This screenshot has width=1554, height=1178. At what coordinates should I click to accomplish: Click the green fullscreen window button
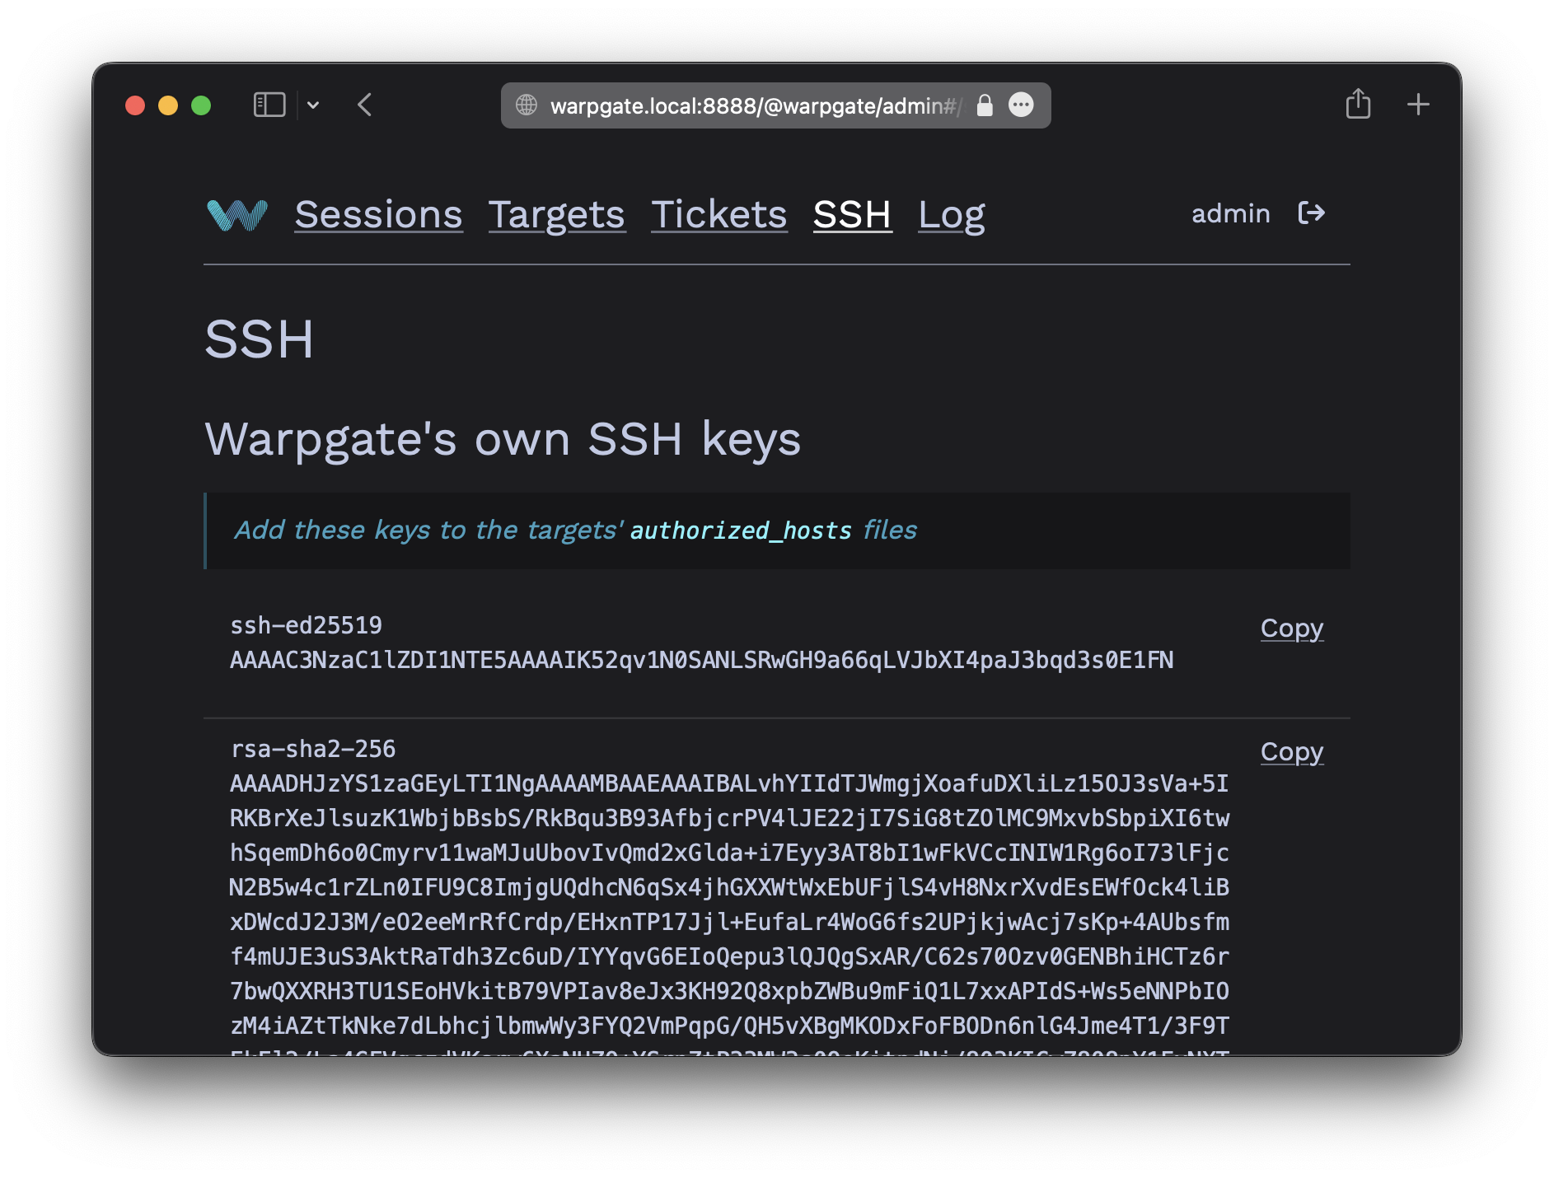(x=201, y=105)
